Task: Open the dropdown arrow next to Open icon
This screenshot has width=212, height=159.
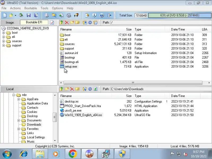Action: (x=15, y=16)
